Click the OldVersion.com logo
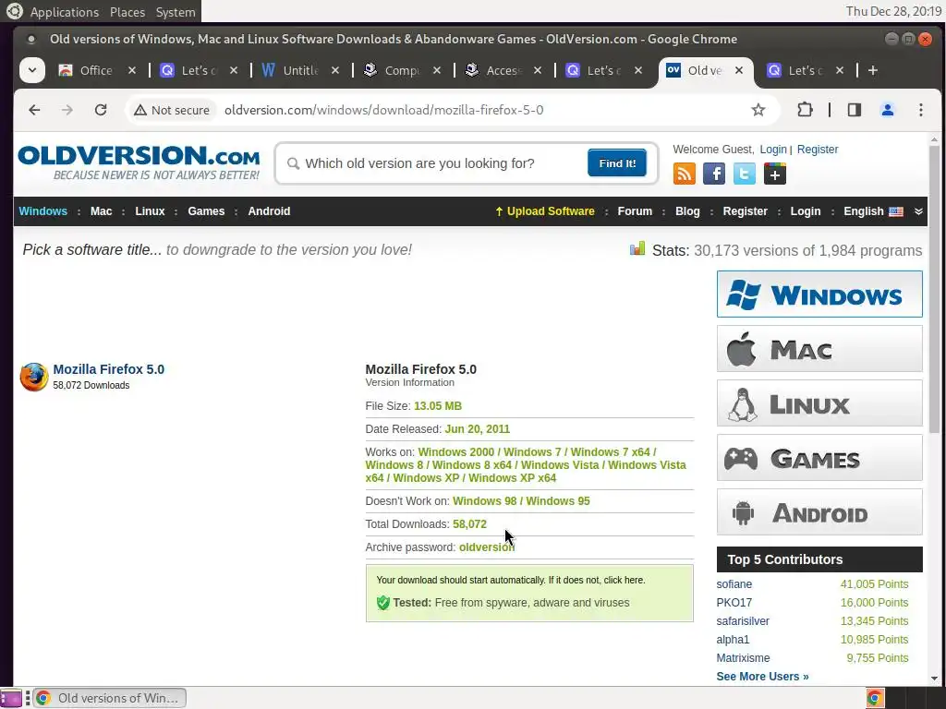 (139, 162)
